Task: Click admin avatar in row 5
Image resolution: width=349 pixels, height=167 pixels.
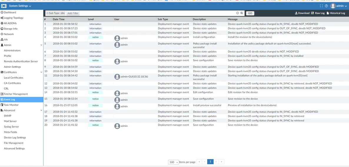Action: pos(117,45)
